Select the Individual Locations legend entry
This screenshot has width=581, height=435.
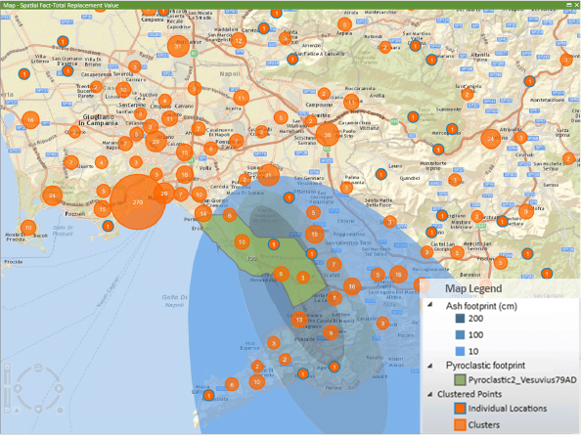501,409
